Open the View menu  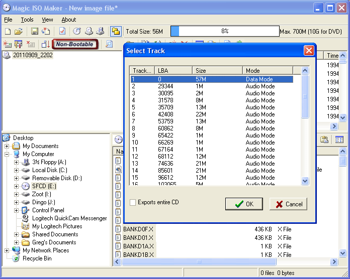point(47,20)
